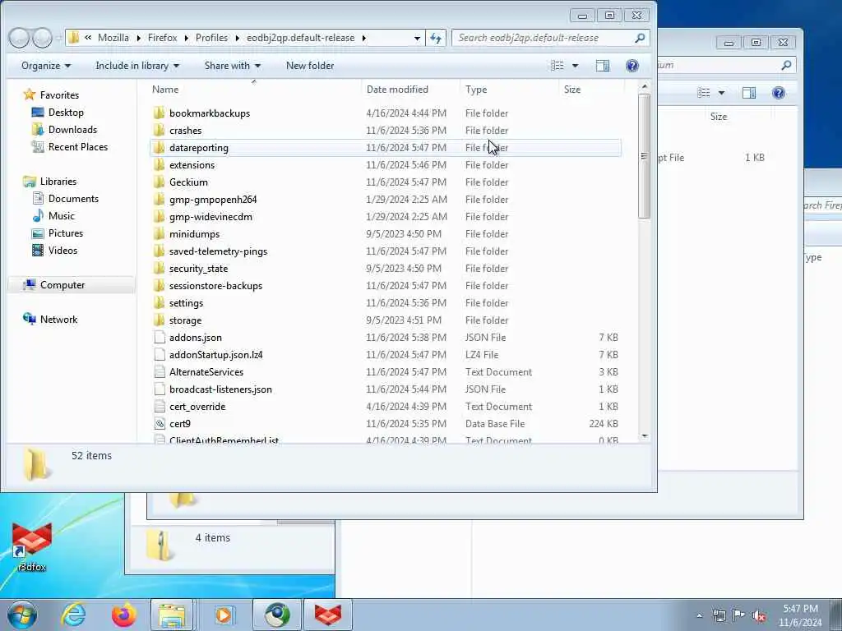Expand the arrow after Firefox in path

pos(187,38)
